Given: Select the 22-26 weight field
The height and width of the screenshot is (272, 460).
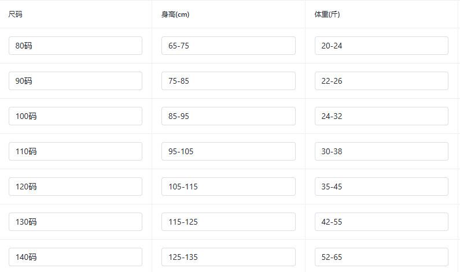Looking at the screenshot, I should 381,81.
